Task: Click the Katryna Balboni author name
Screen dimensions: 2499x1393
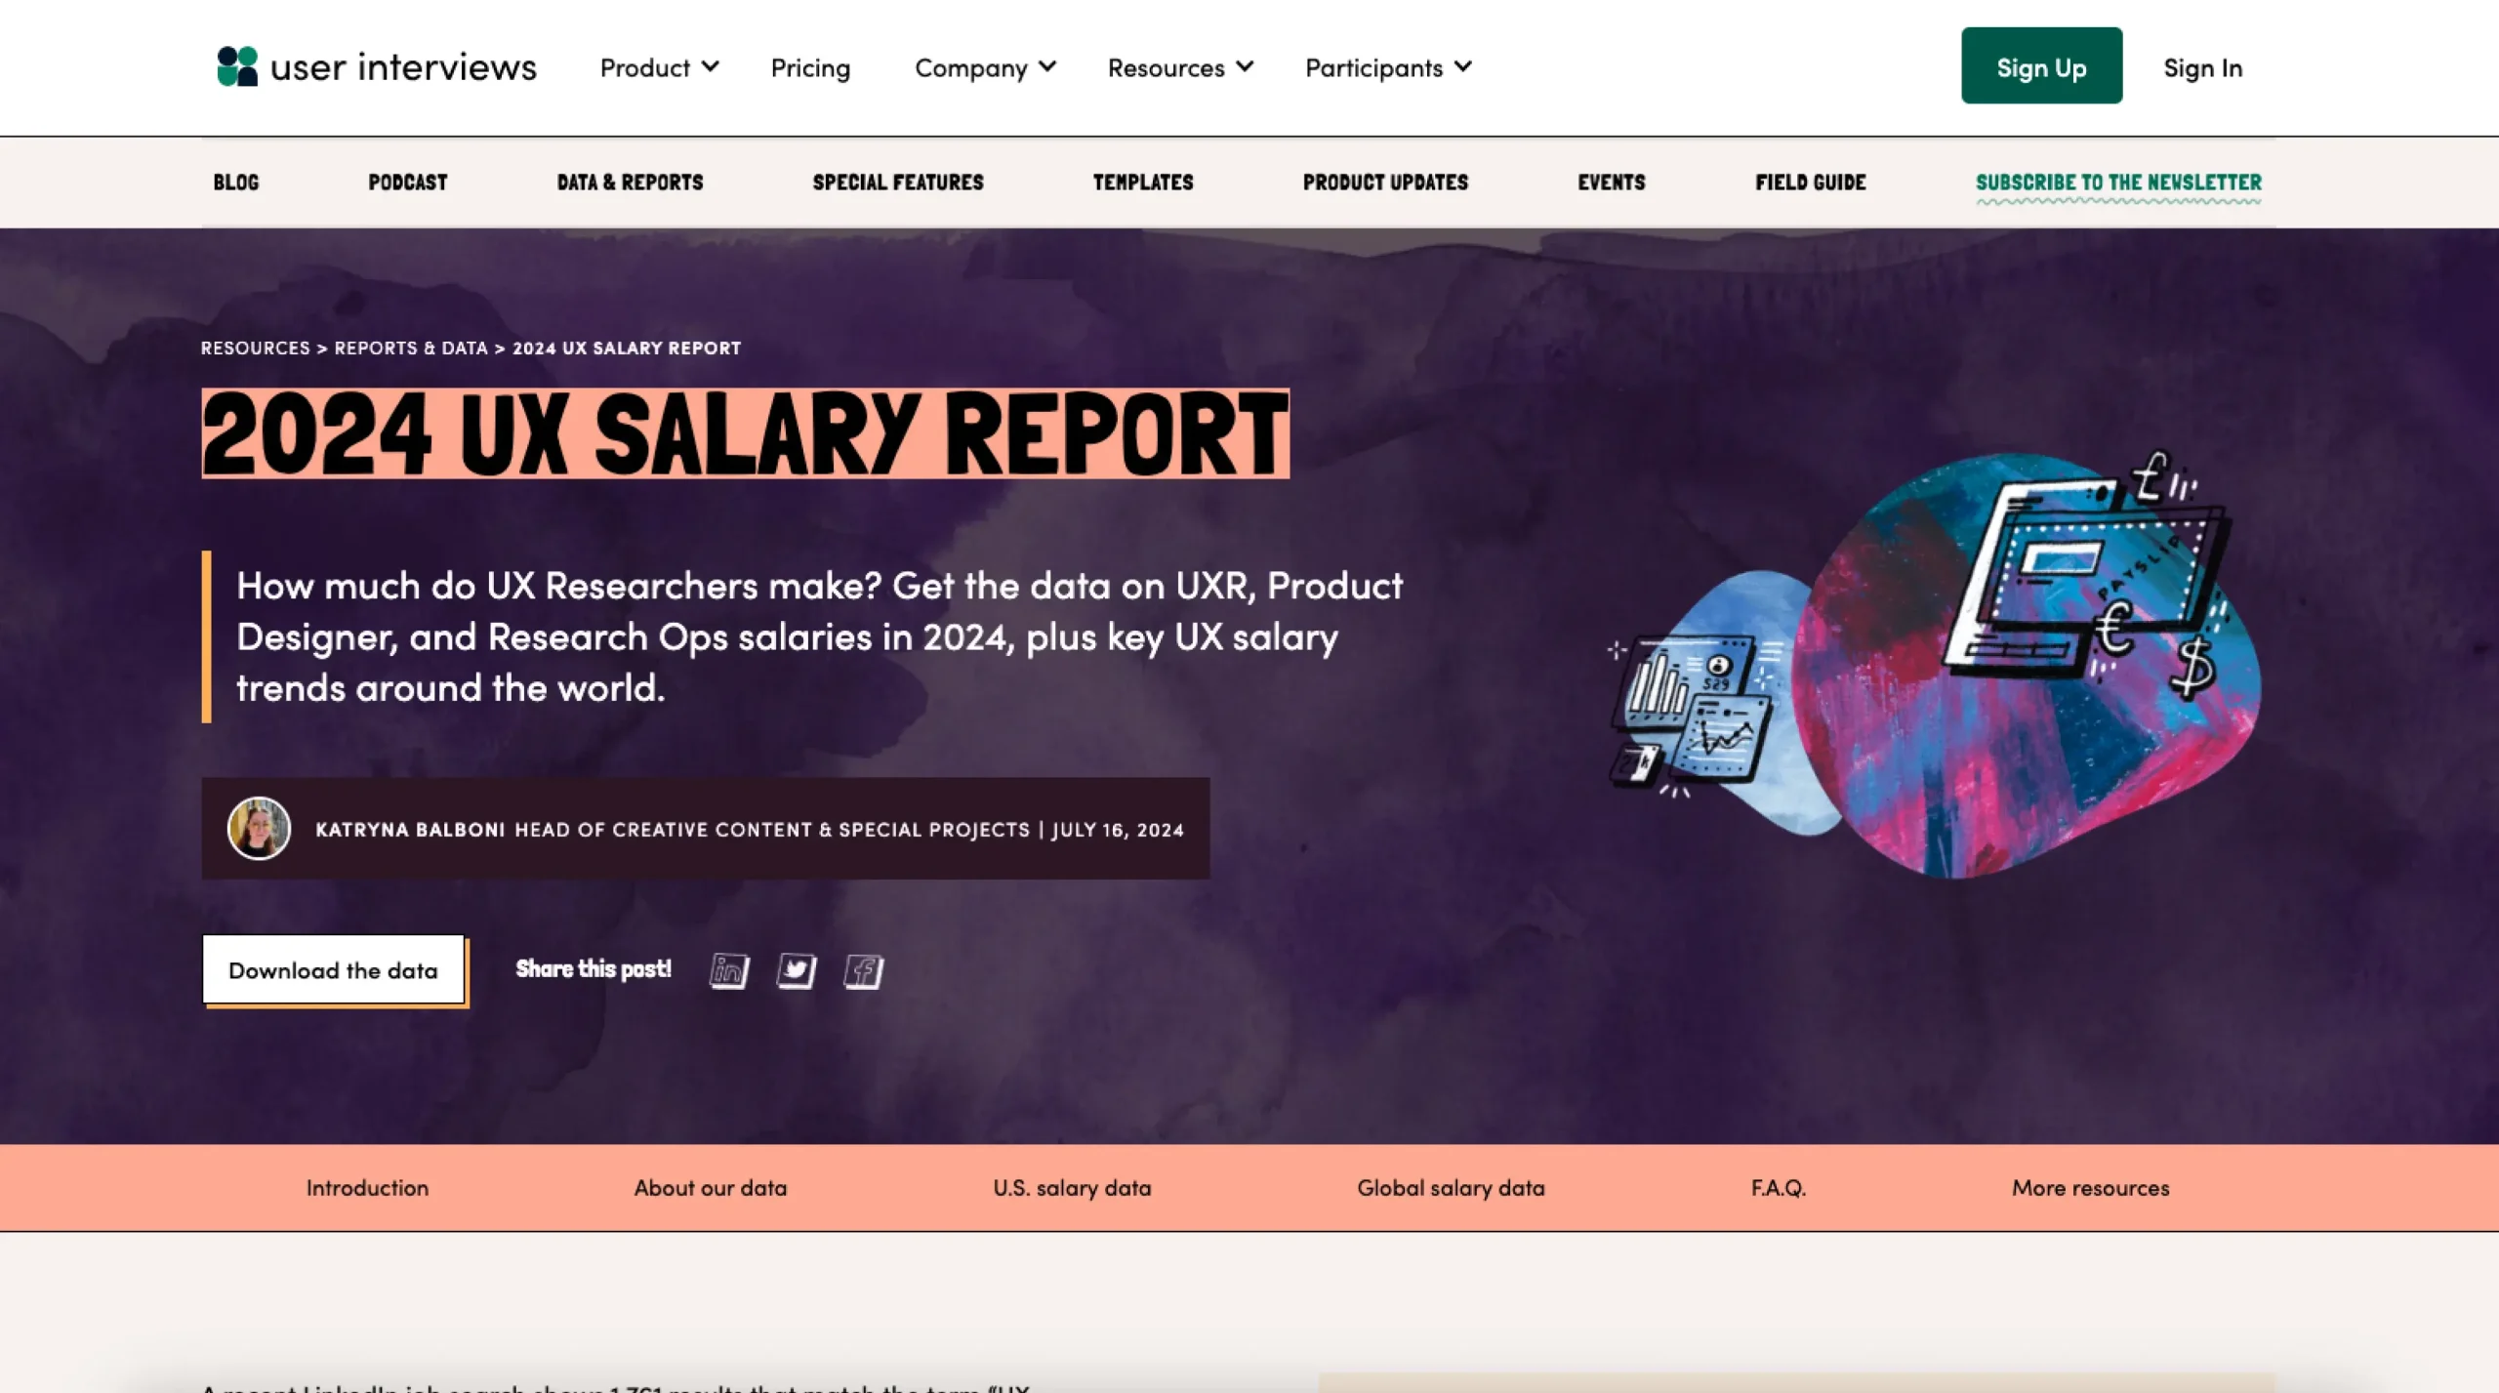Action: pos(410,829)
